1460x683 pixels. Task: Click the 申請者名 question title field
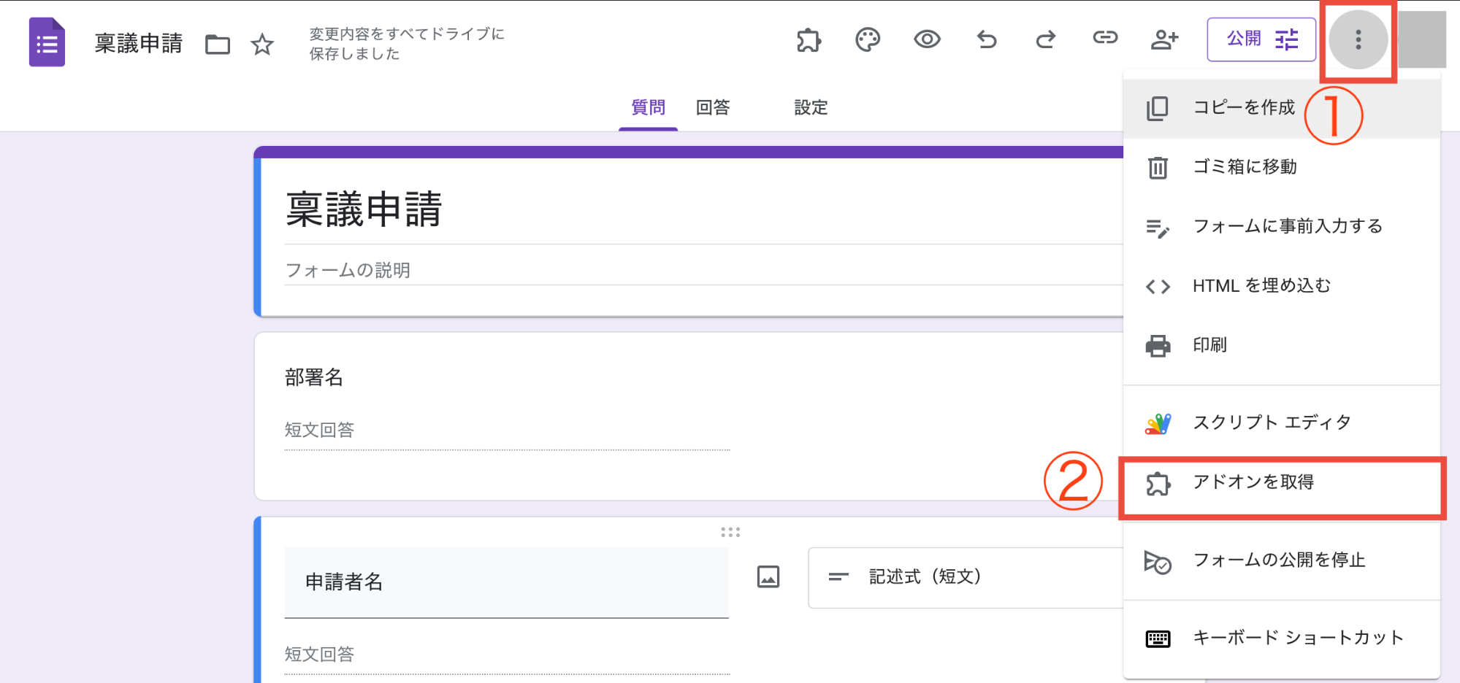point(506,582)
